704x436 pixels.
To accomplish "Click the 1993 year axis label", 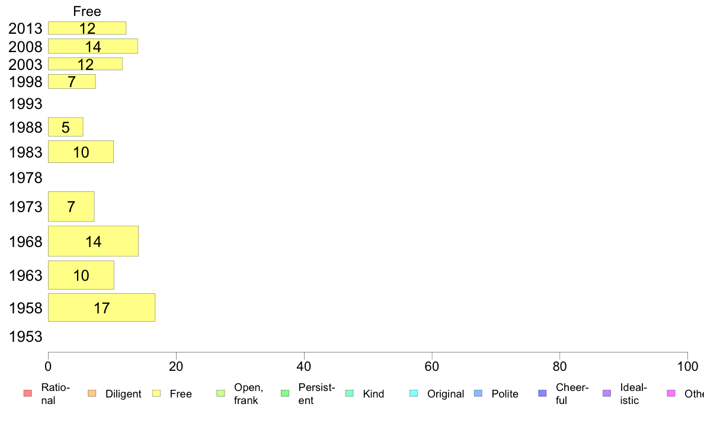I will pyautogui.click(x=25, y=104).
